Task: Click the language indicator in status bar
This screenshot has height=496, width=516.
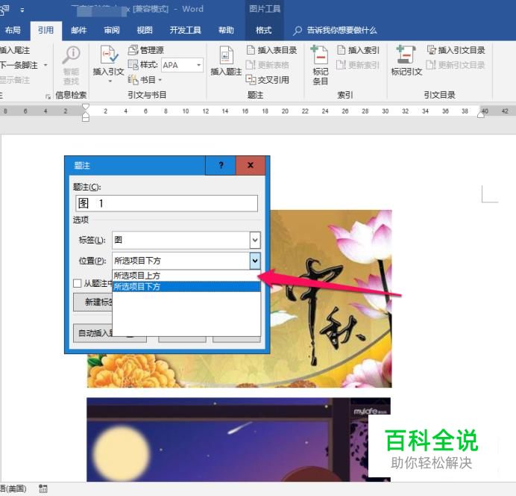Action: point(13,489)
